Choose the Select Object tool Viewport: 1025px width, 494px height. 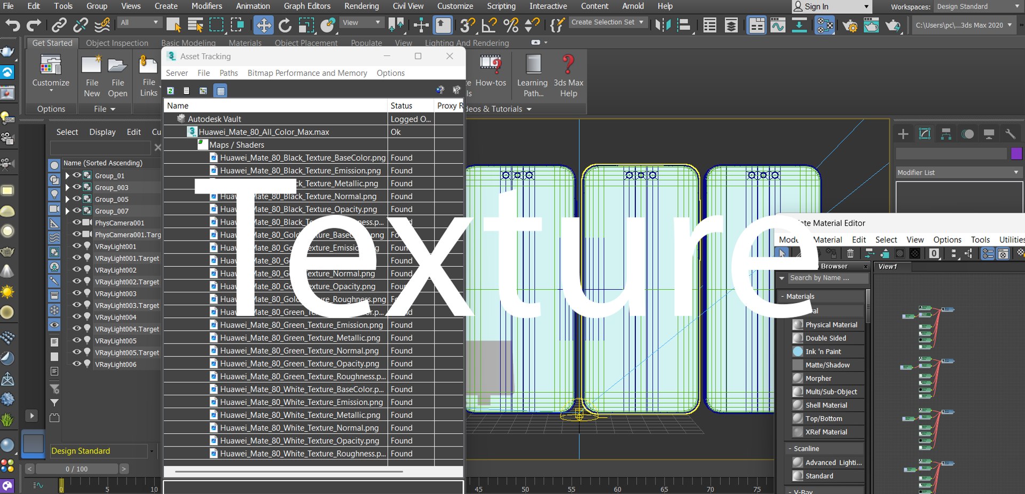174,25
